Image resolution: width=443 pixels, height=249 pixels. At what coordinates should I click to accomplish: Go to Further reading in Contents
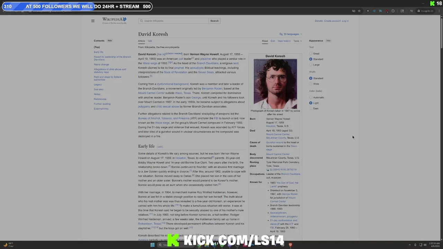pyautogui.click(x=102, y=104)
